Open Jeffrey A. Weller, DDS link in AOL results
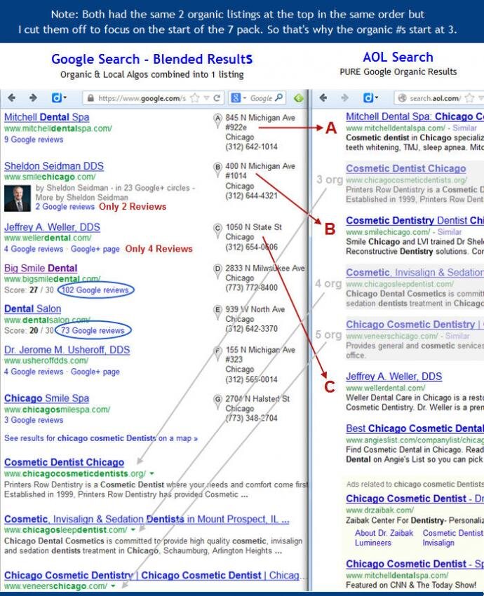Image resolution: width=484 pixels, height=596 pixels. point(394,377)
